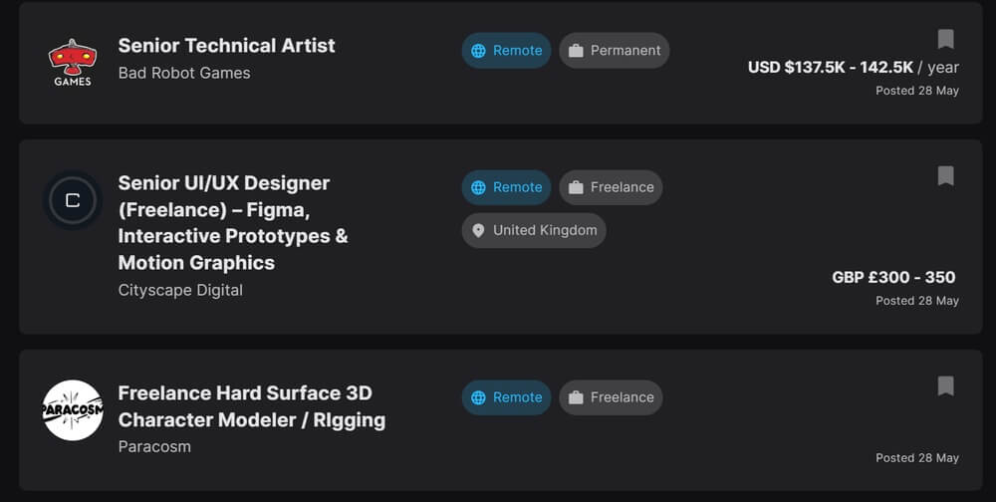Bookmark the Senior Technical Artist job
996x502 pixels.
(945, 39)
